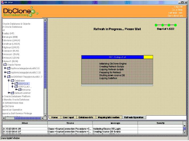Click the Java icon in title bar
This screenshot has width=189, height=141.
click(x=2, y=2)
